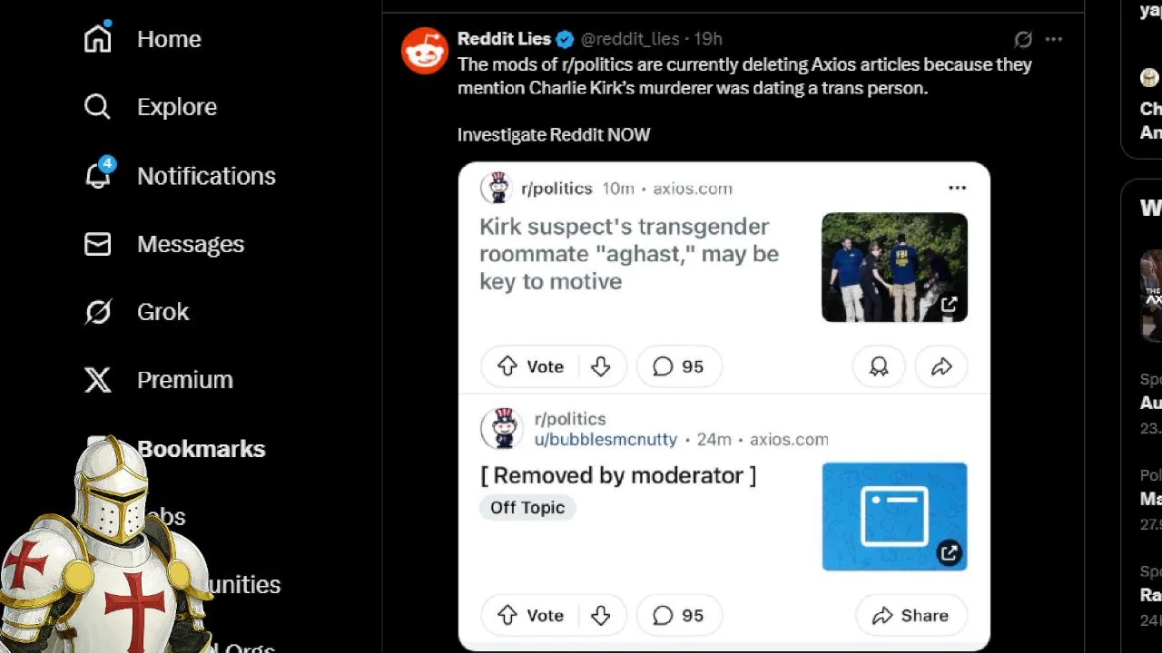
Task: Open Grok from the sidebar icon
Action: pos(97,312)
